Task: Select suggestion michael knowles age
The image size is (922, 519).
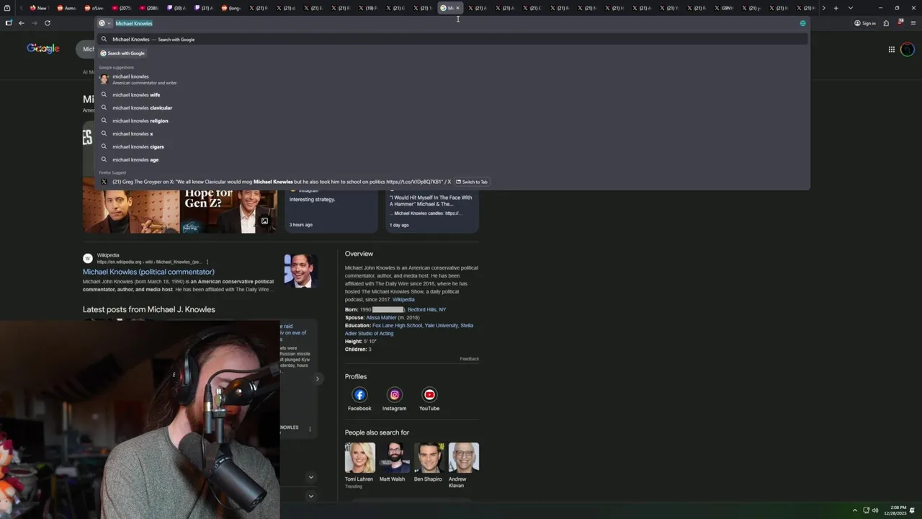Action: point(452,159)
